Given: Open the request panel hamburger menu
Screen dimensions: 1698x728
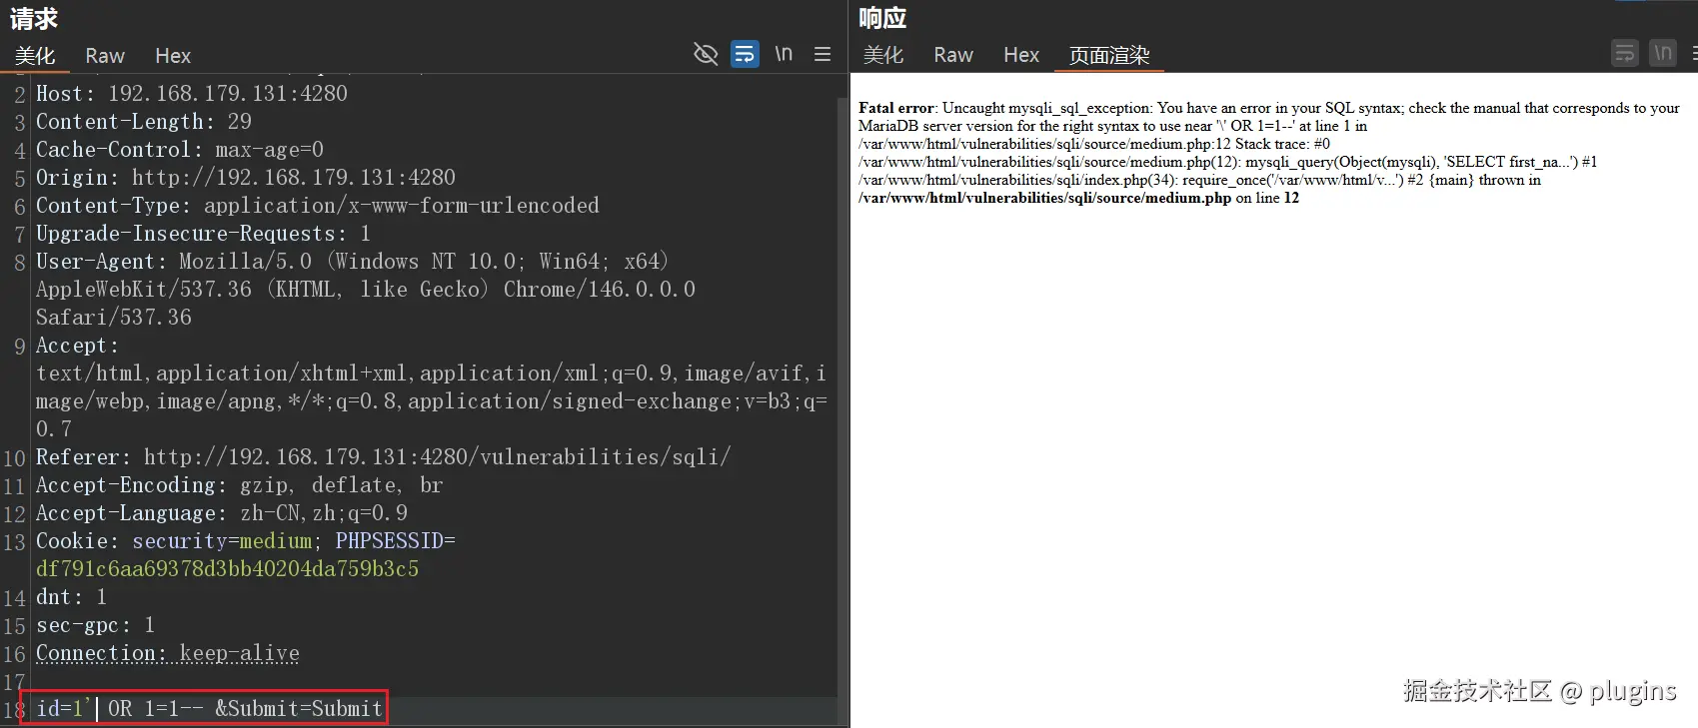Looking at the screenshot, I should tap(823, 54).
